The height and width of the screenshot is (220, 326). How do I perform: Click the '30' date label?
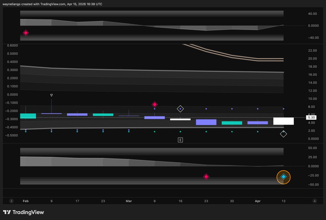232,201
